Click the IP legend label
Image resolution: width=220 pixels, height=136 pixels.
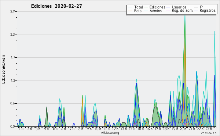(x=201, y=7)
